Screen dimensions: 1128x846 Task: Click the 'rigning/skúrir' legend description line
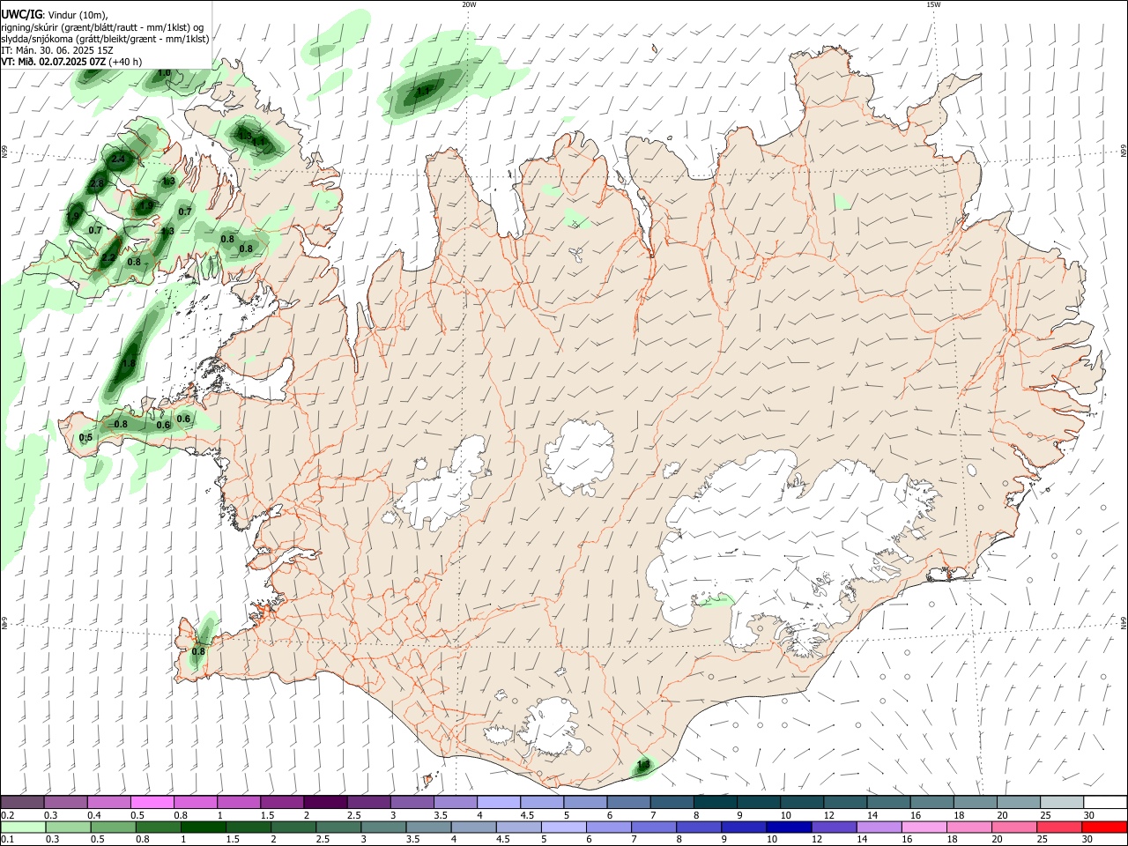(x=103, y=27)
